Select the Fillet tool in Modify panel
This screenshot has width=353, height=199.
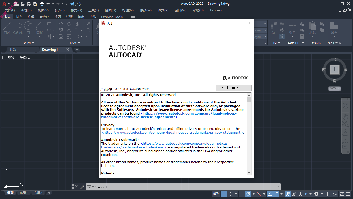click(x=77, y=30)
